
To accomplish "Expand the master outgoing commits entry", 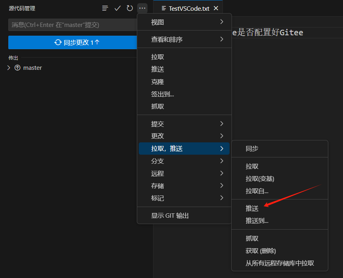I will point(8,67).
